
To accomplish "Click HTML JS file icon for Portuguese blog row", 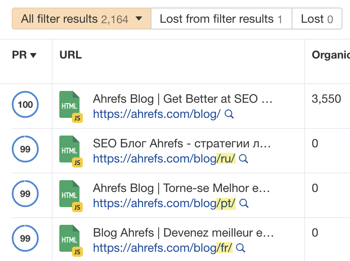I will coord(71,196).
